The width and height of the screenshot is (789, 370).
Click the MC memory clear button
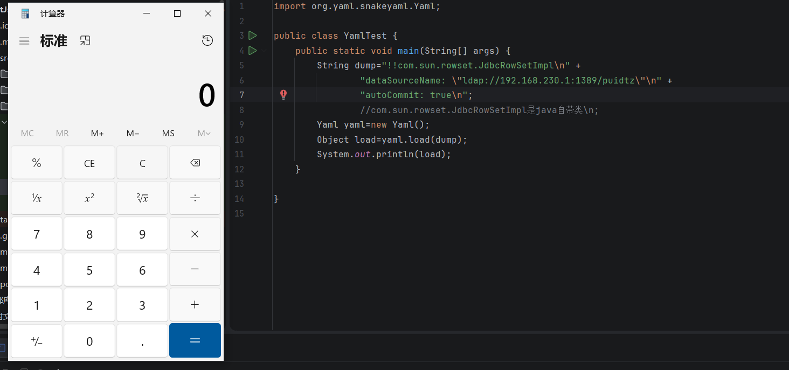pos(27,133)
